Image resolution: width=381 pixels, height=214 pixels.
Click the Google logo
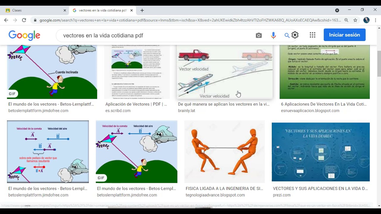(24, 35)
